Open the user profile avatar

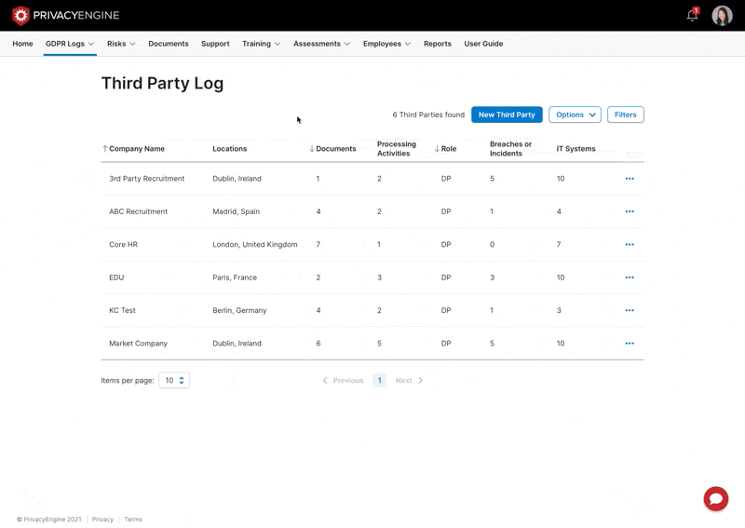click(722, 15)
